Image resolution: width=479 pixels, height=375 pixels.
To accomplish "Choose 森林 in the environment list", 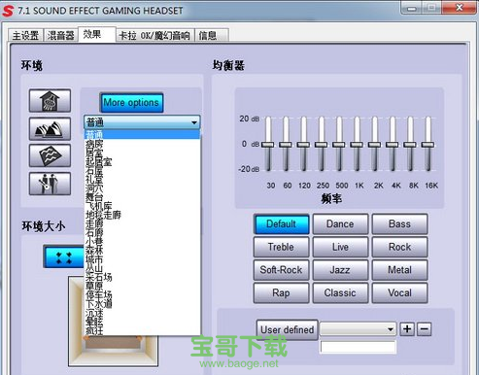I will click(142, 251).
